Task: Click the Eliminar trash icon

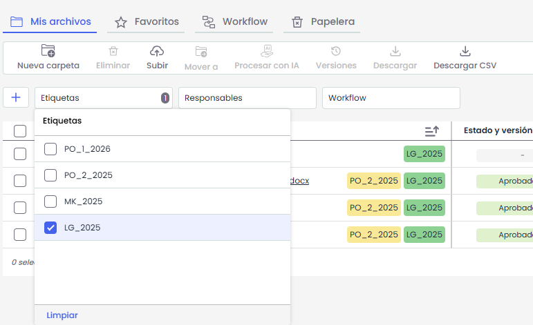Action: (113, 51)
